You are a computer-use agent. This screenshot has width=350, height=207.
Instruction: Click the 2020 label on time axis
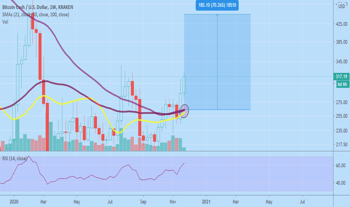pyautogui.click(x=14, y=202)
